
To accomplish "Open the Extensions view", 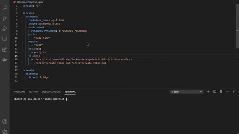I will (x=5, y=49).
